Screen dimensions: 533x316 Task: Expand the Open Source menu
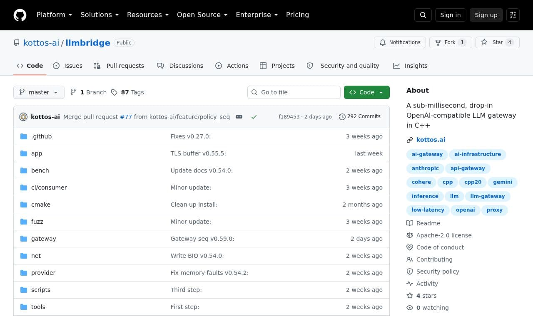[x=202, y=15]
